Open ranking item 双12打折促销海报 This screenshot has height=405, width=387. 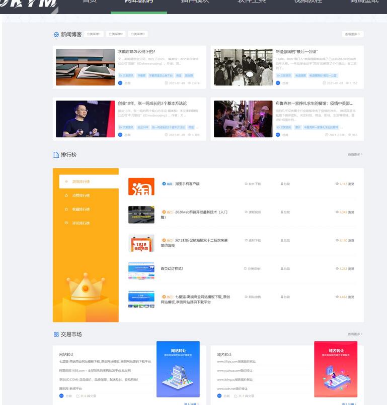(x=194, y=243)
